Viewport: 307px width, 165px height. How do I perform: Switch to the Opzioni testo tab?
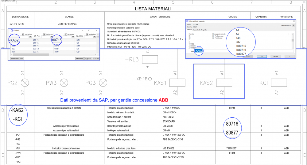pyautogui.click(x=196, y=30)
